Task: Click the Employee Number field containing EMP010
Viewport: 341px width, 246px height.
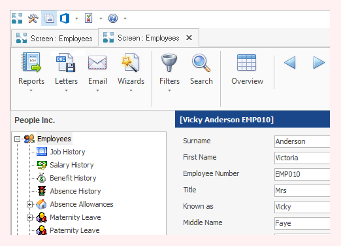Action: [302, 174]
